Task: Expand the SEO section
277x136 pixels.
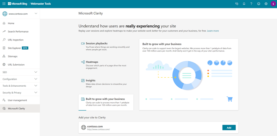Action: [x=20, y=72]
